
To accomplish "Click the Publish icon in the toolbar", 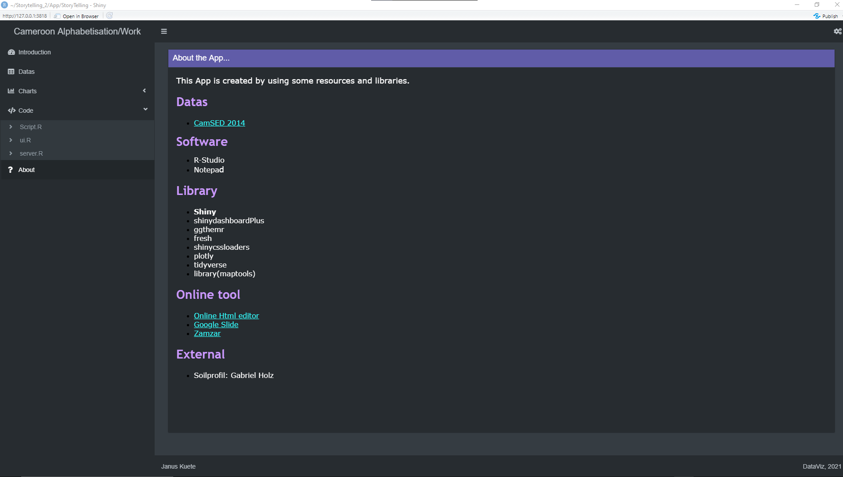I will pyautogui.click(x=817, y=16).
